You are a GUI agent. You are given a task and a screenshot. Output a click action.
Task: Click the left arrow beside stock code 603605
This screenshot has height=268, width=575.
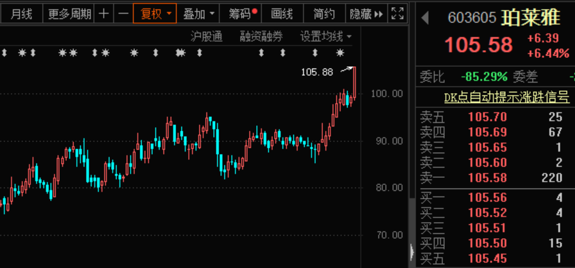(425, 18)
